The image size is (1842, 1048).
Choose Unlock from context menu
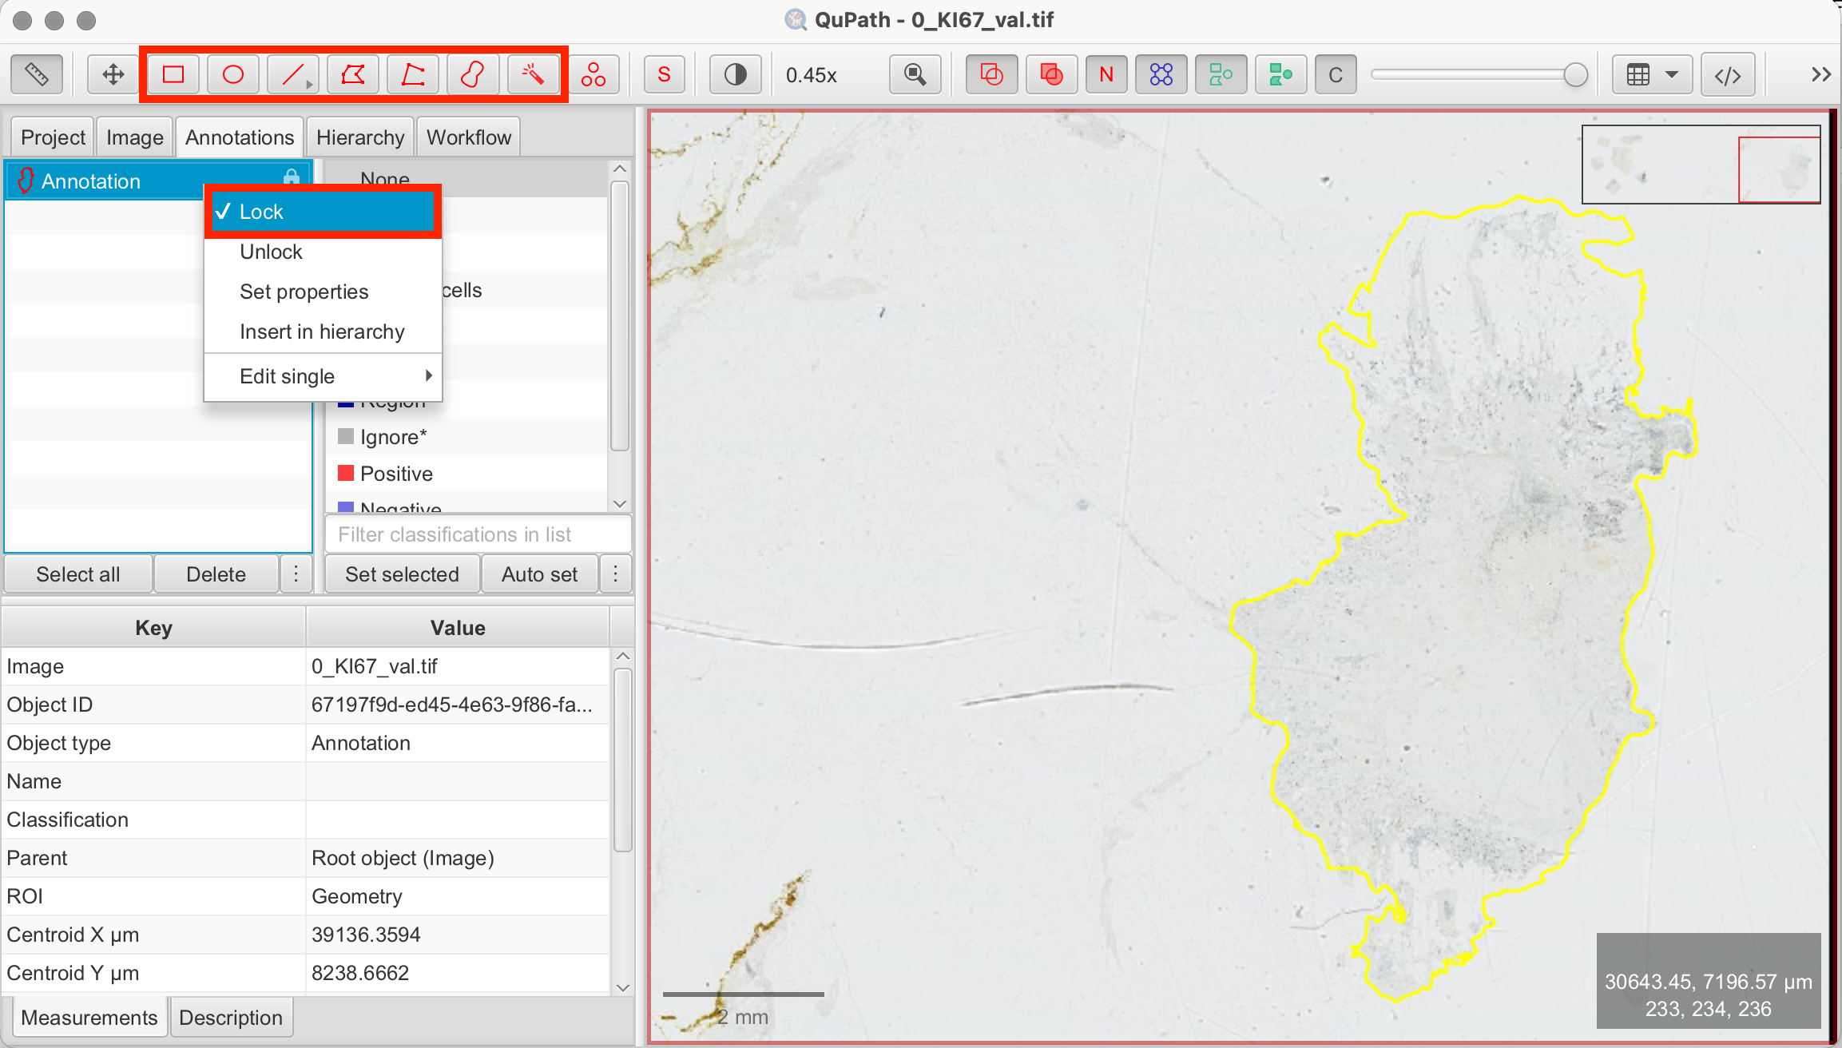272,252
